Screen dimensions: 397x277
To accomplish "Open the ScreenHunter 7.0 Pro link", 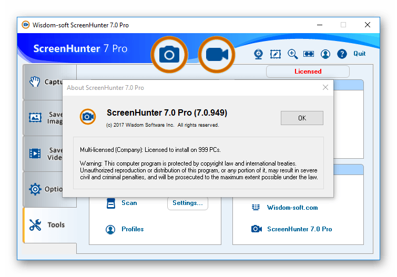I will 300,229.
